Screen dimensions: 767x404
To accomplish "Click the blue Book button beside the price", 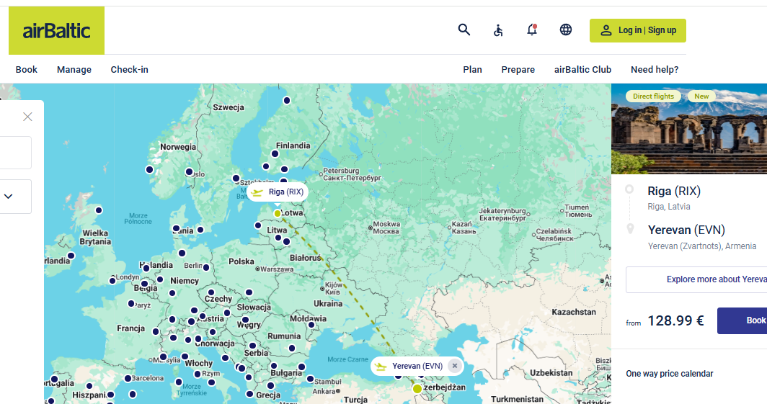I will click(x=742, y=320).
